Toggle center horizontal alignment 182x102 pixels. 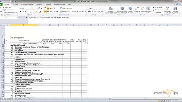pyautogui.click(x=48, y=12)
